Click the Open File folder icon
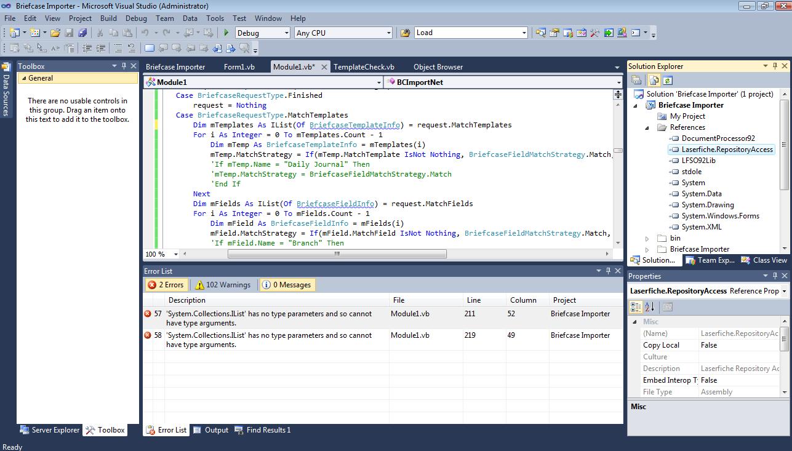This screenshot has height=451, width=792. [55, 33]
